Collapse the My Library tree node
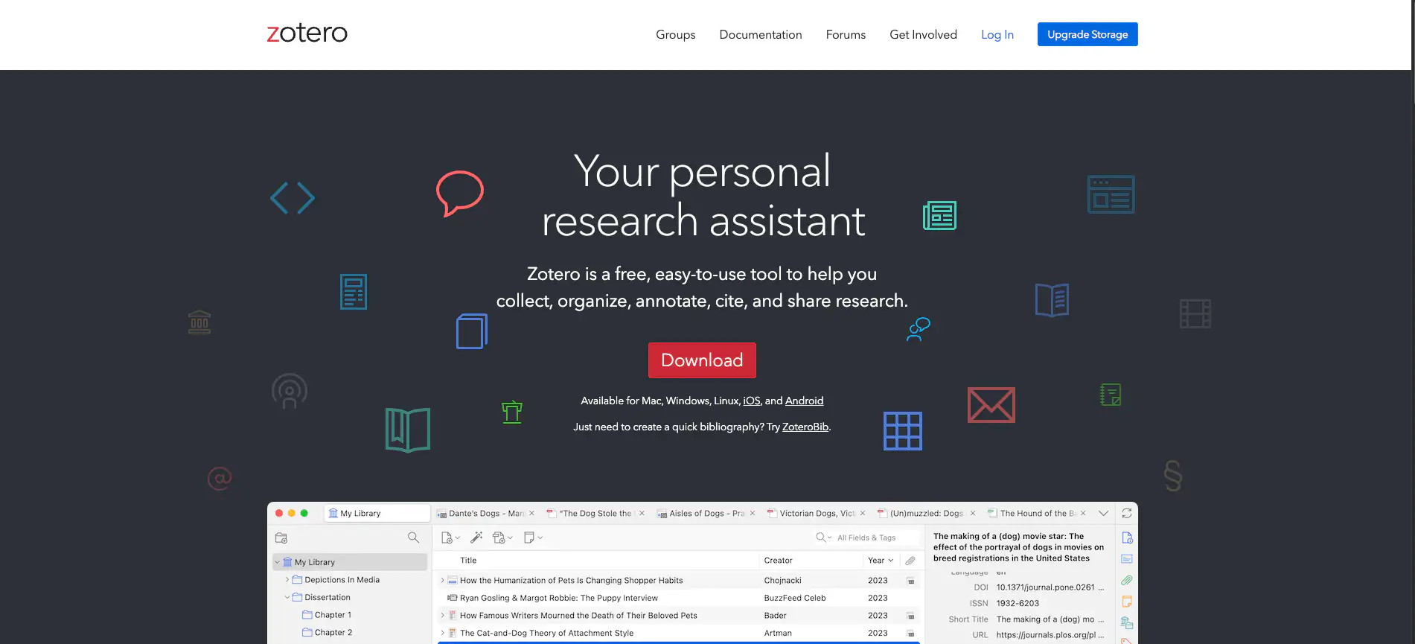Viewport: 1415px width, 644px height. [278, 562]
